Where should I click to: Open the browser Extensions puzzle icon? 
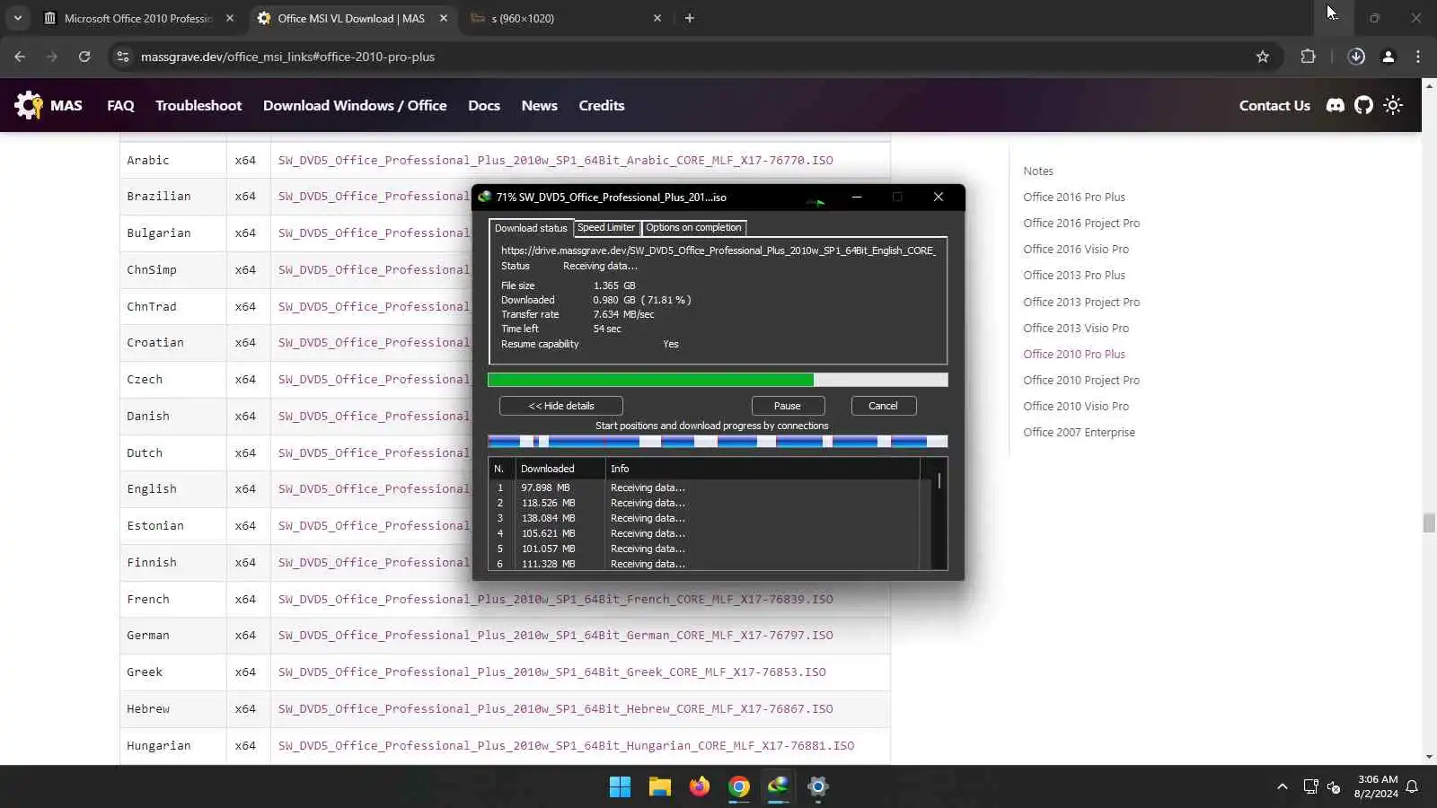pyautogui.click(x=1308, y=57)
